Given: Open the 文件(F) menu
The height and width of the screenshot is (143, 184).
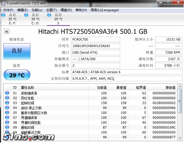Looking at the screenshot, I should click(x=8, y=10).
